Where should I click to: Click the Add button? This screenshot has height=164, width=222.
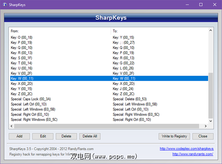[19, 136]
